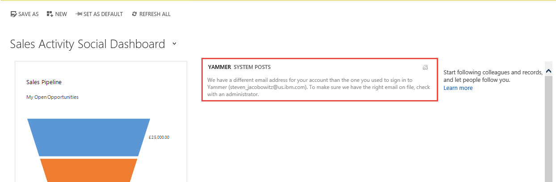556x182 pixels.
Task: Click the My Open Opportunities label
Action: click(53, 97)
